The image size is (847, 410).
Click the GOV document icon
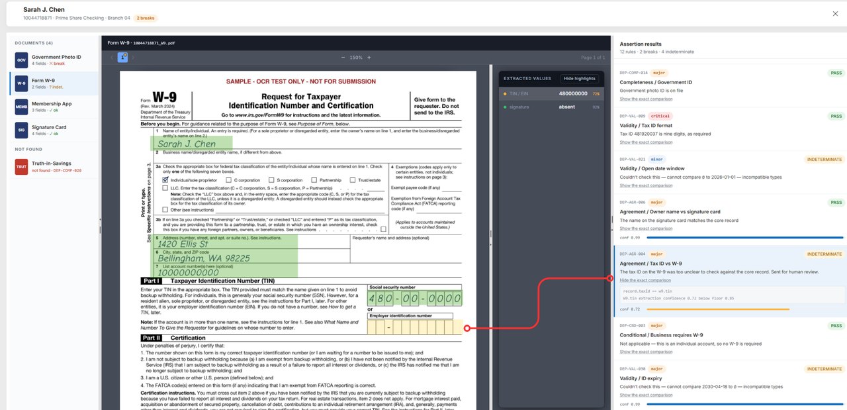coord(21,60)
